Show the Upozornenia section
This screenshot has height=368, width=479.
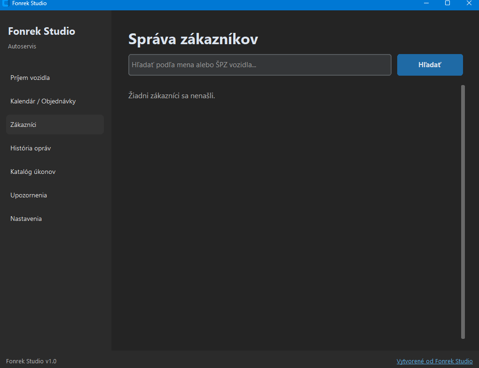pyautogui.click(x=55, y=195)
